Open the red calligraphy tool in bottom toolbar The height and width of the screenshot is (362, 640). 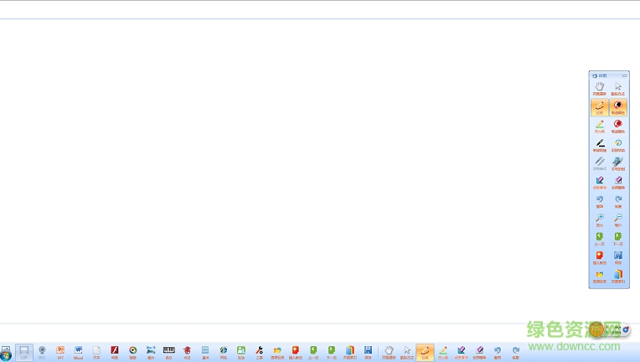[187, 352]
